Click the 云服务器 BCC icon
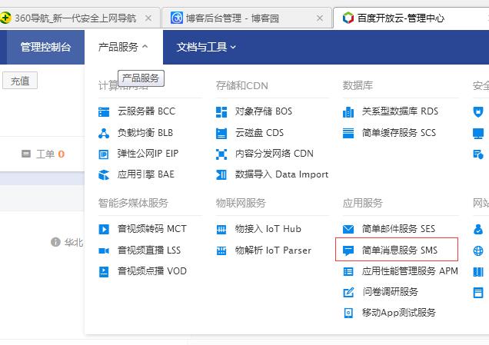This screenshot has height=345, width=489. tap(104, 112)
